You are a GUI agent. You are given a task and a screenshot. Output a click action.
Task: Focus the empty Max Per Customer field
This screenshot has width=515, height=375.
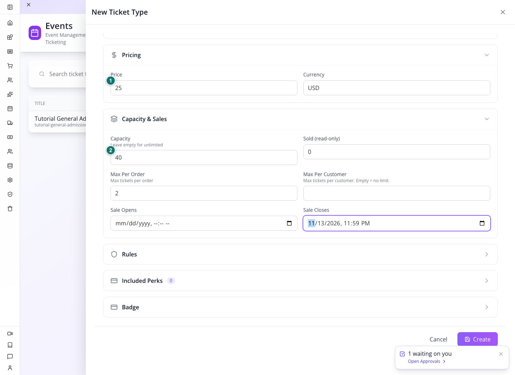coord(397,193)
